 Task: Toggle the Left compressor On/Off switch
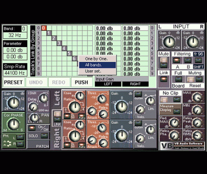(x=67, y=116)
